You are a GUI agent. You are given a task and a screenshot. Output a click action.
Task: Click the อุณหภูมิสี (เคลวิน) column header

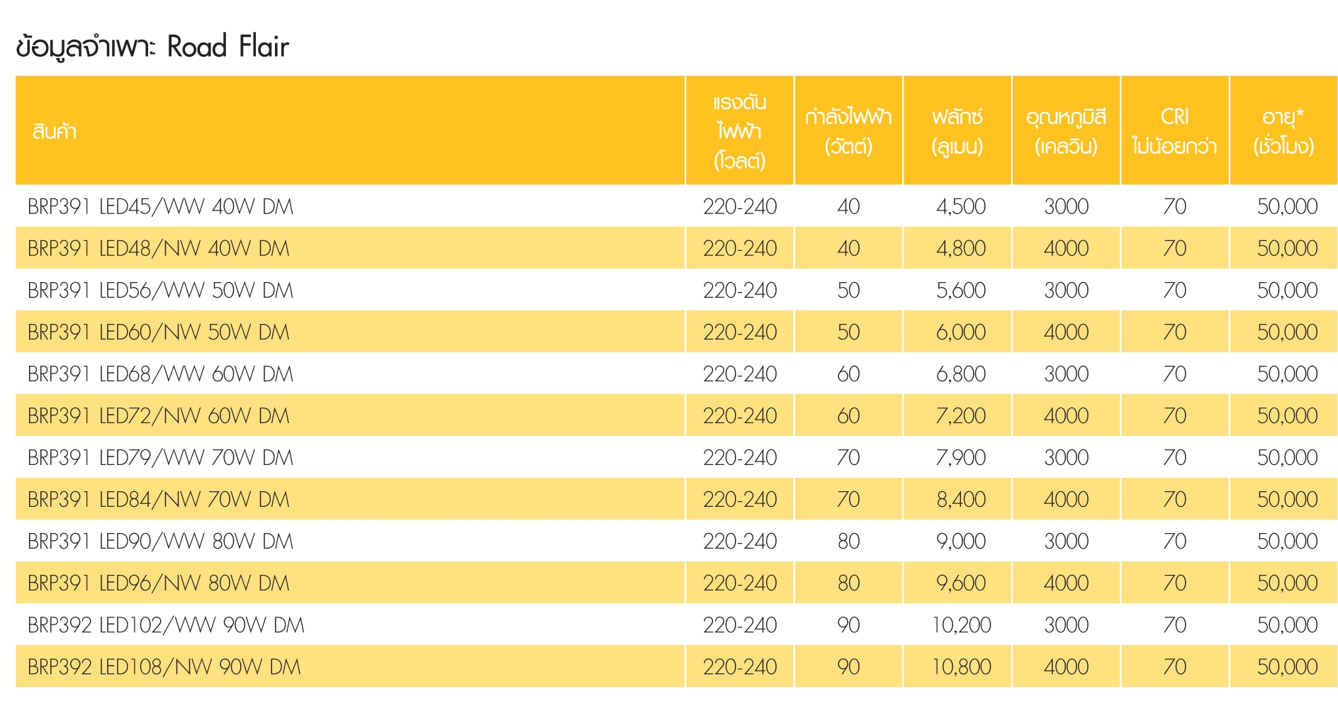click(1066, 132)
